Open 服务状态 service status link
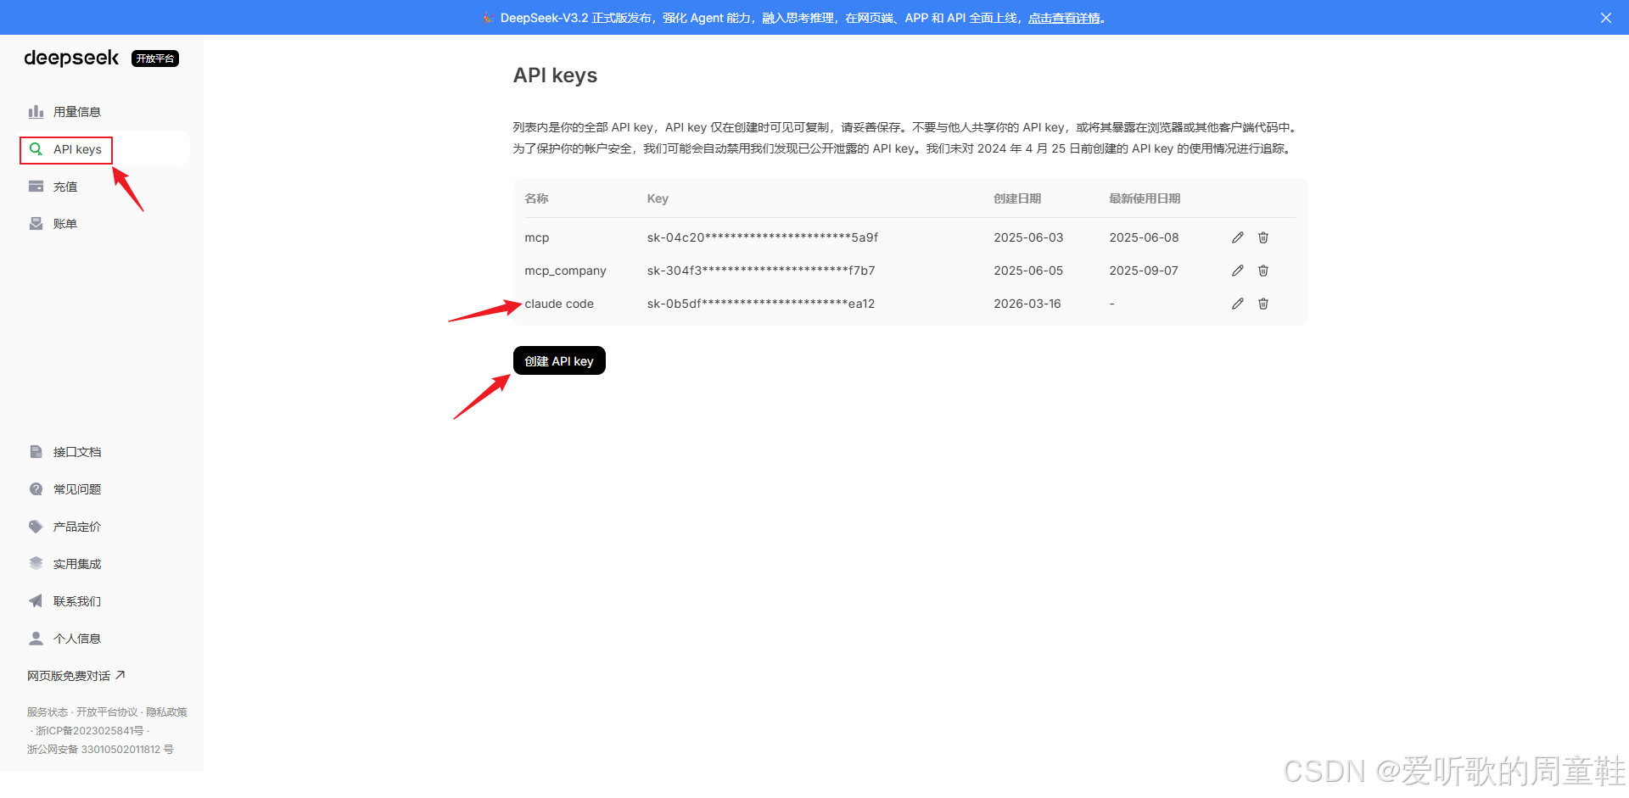The height and width of the screenshot is (798, 1629). point(48,712)
